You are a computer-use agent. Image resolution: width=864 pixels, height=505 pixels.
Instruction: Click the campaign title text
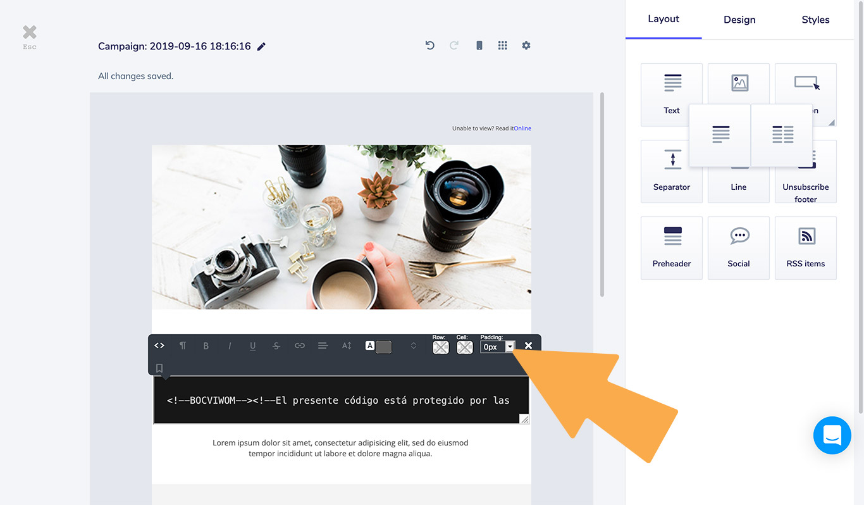[x=175, y=46]
